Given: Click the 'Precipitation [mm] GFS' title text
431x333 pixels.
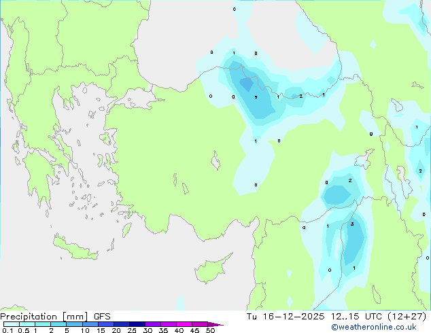Looking at the screenshot, I should pyautogui.click(x=55, y=317).
